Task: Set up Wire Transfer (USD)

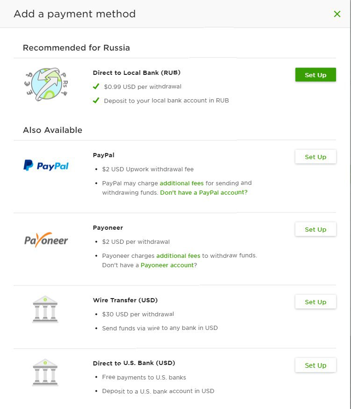Action: [x=315, y=302]
